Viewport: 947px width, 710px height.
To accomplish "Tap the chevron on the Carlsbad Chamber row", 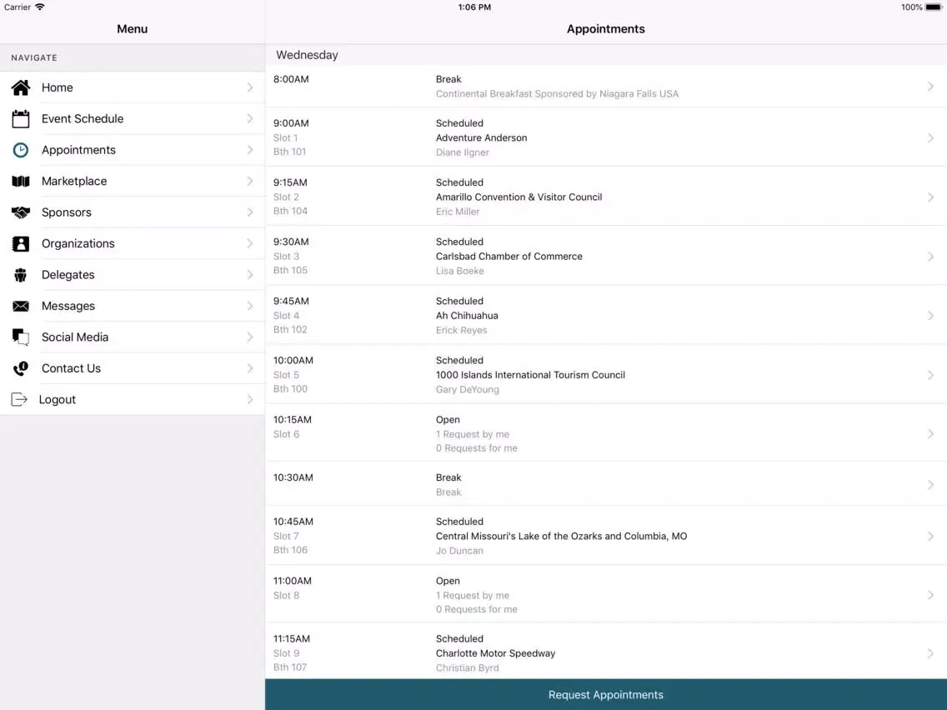I will tap(930, 256).
